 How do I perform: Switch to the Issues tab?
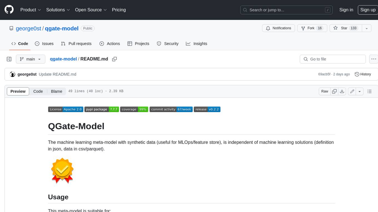(44, 44)
